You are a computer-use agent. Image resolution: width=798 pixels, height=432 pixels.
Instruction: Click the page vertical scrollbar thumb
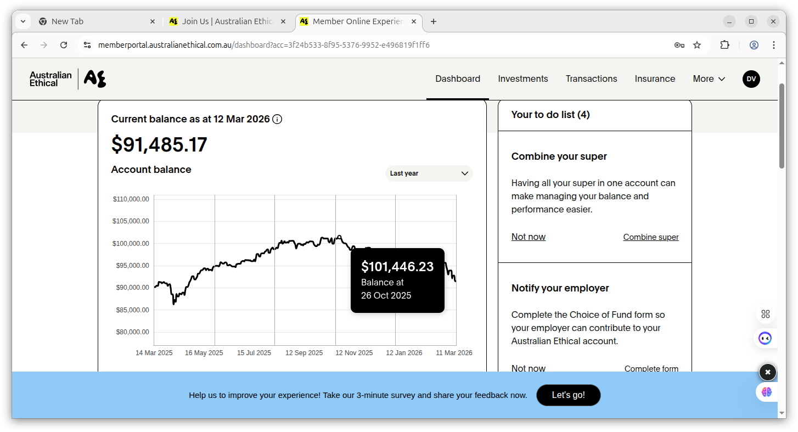coord(782,126)
